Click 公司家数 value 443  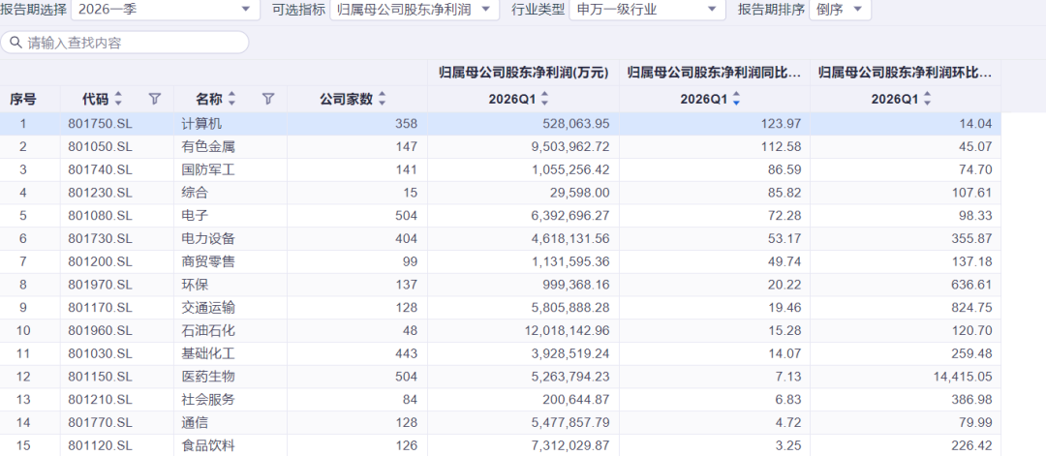406,354
